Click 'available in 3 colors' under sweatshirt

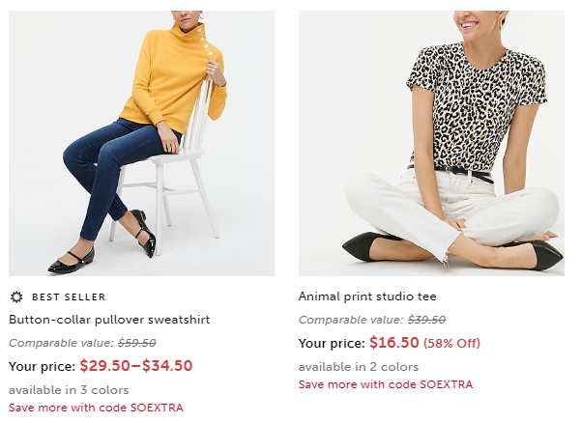tap(69, 390)
